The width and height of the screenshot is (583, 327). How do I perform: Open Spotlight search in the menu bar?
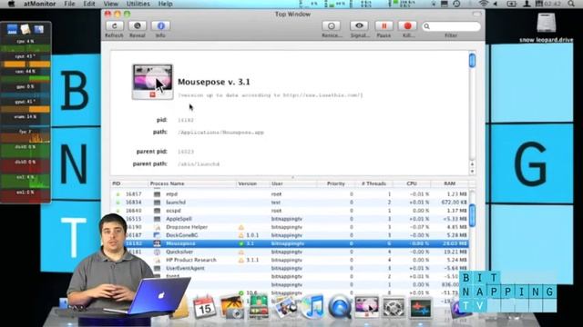click(571, 4)
